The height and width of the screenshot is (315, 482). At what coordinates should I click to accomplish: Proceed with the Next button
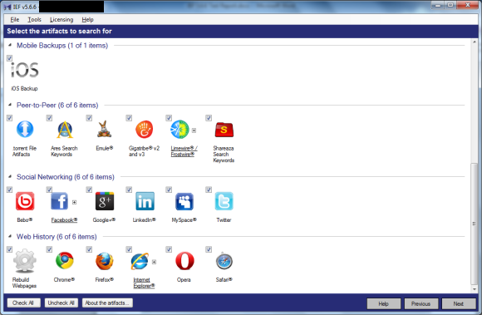tap(459, 304)
